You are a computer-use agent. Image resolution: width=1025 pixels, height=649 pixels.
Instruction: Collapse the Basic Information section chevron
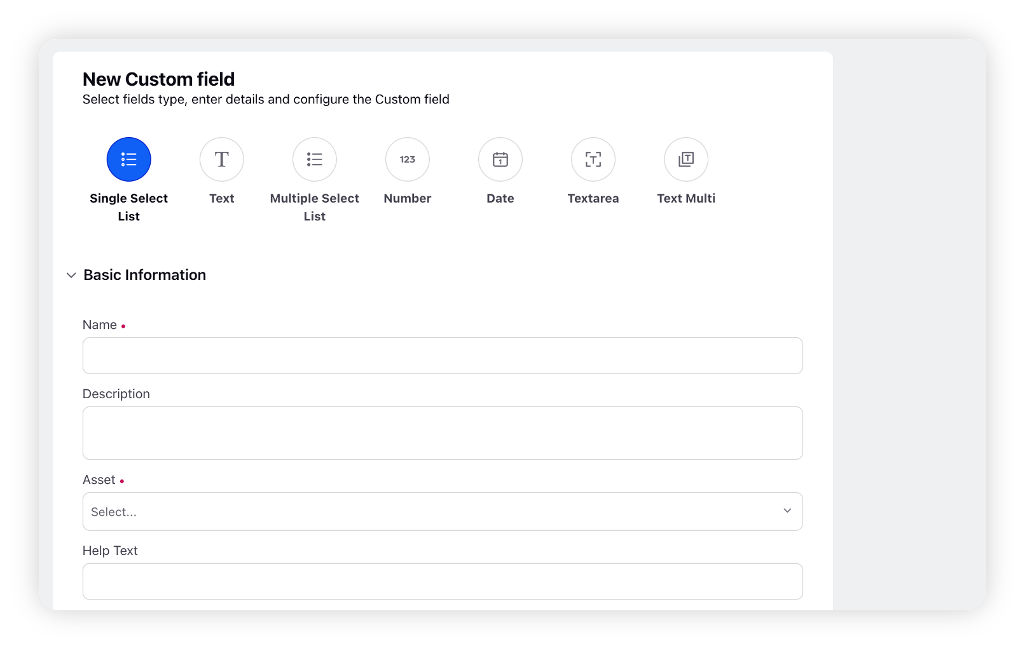[x=71, y=275]
